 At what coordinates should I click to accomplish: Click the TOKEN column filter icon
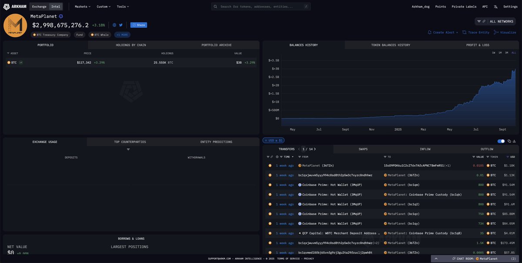(488, 156)
